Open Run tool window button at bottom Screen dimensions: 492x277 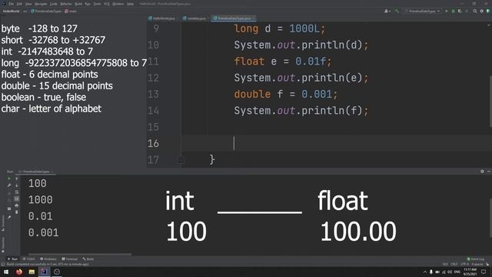point(13,259)
